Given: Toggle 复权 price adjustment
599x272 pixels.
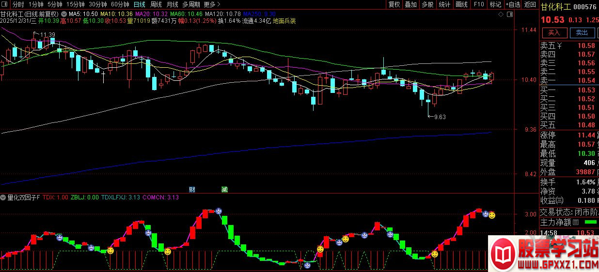Looking at the screenshot, I should [x=394, y=4].
